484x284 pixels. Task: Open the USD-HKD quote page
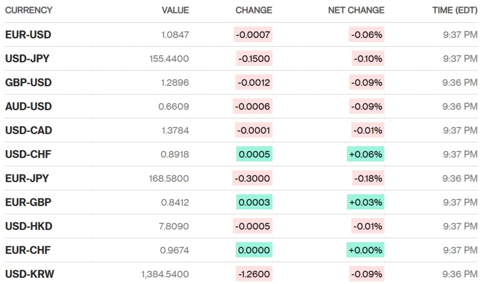[28, 226]
